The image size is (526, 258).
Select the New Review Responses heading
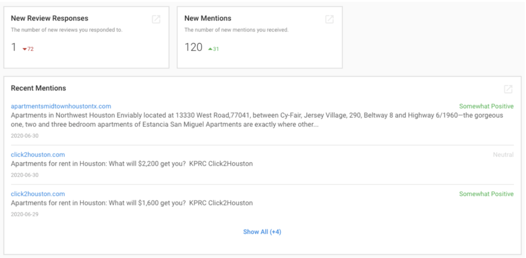(49, 19)
